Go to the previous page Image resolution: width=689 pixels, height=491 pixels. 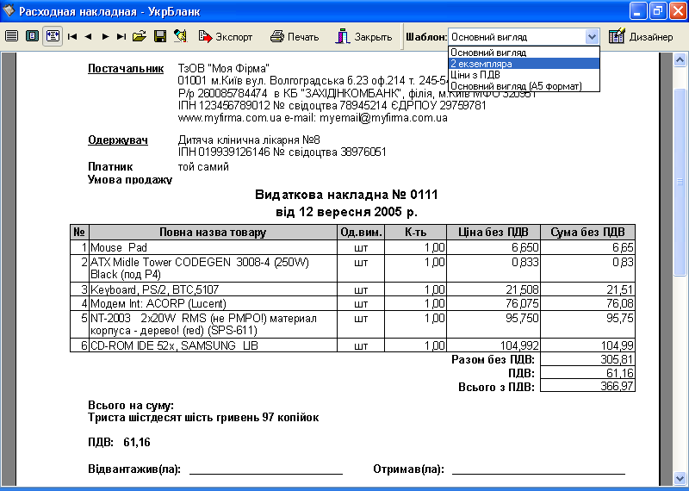tap(89, 37)
